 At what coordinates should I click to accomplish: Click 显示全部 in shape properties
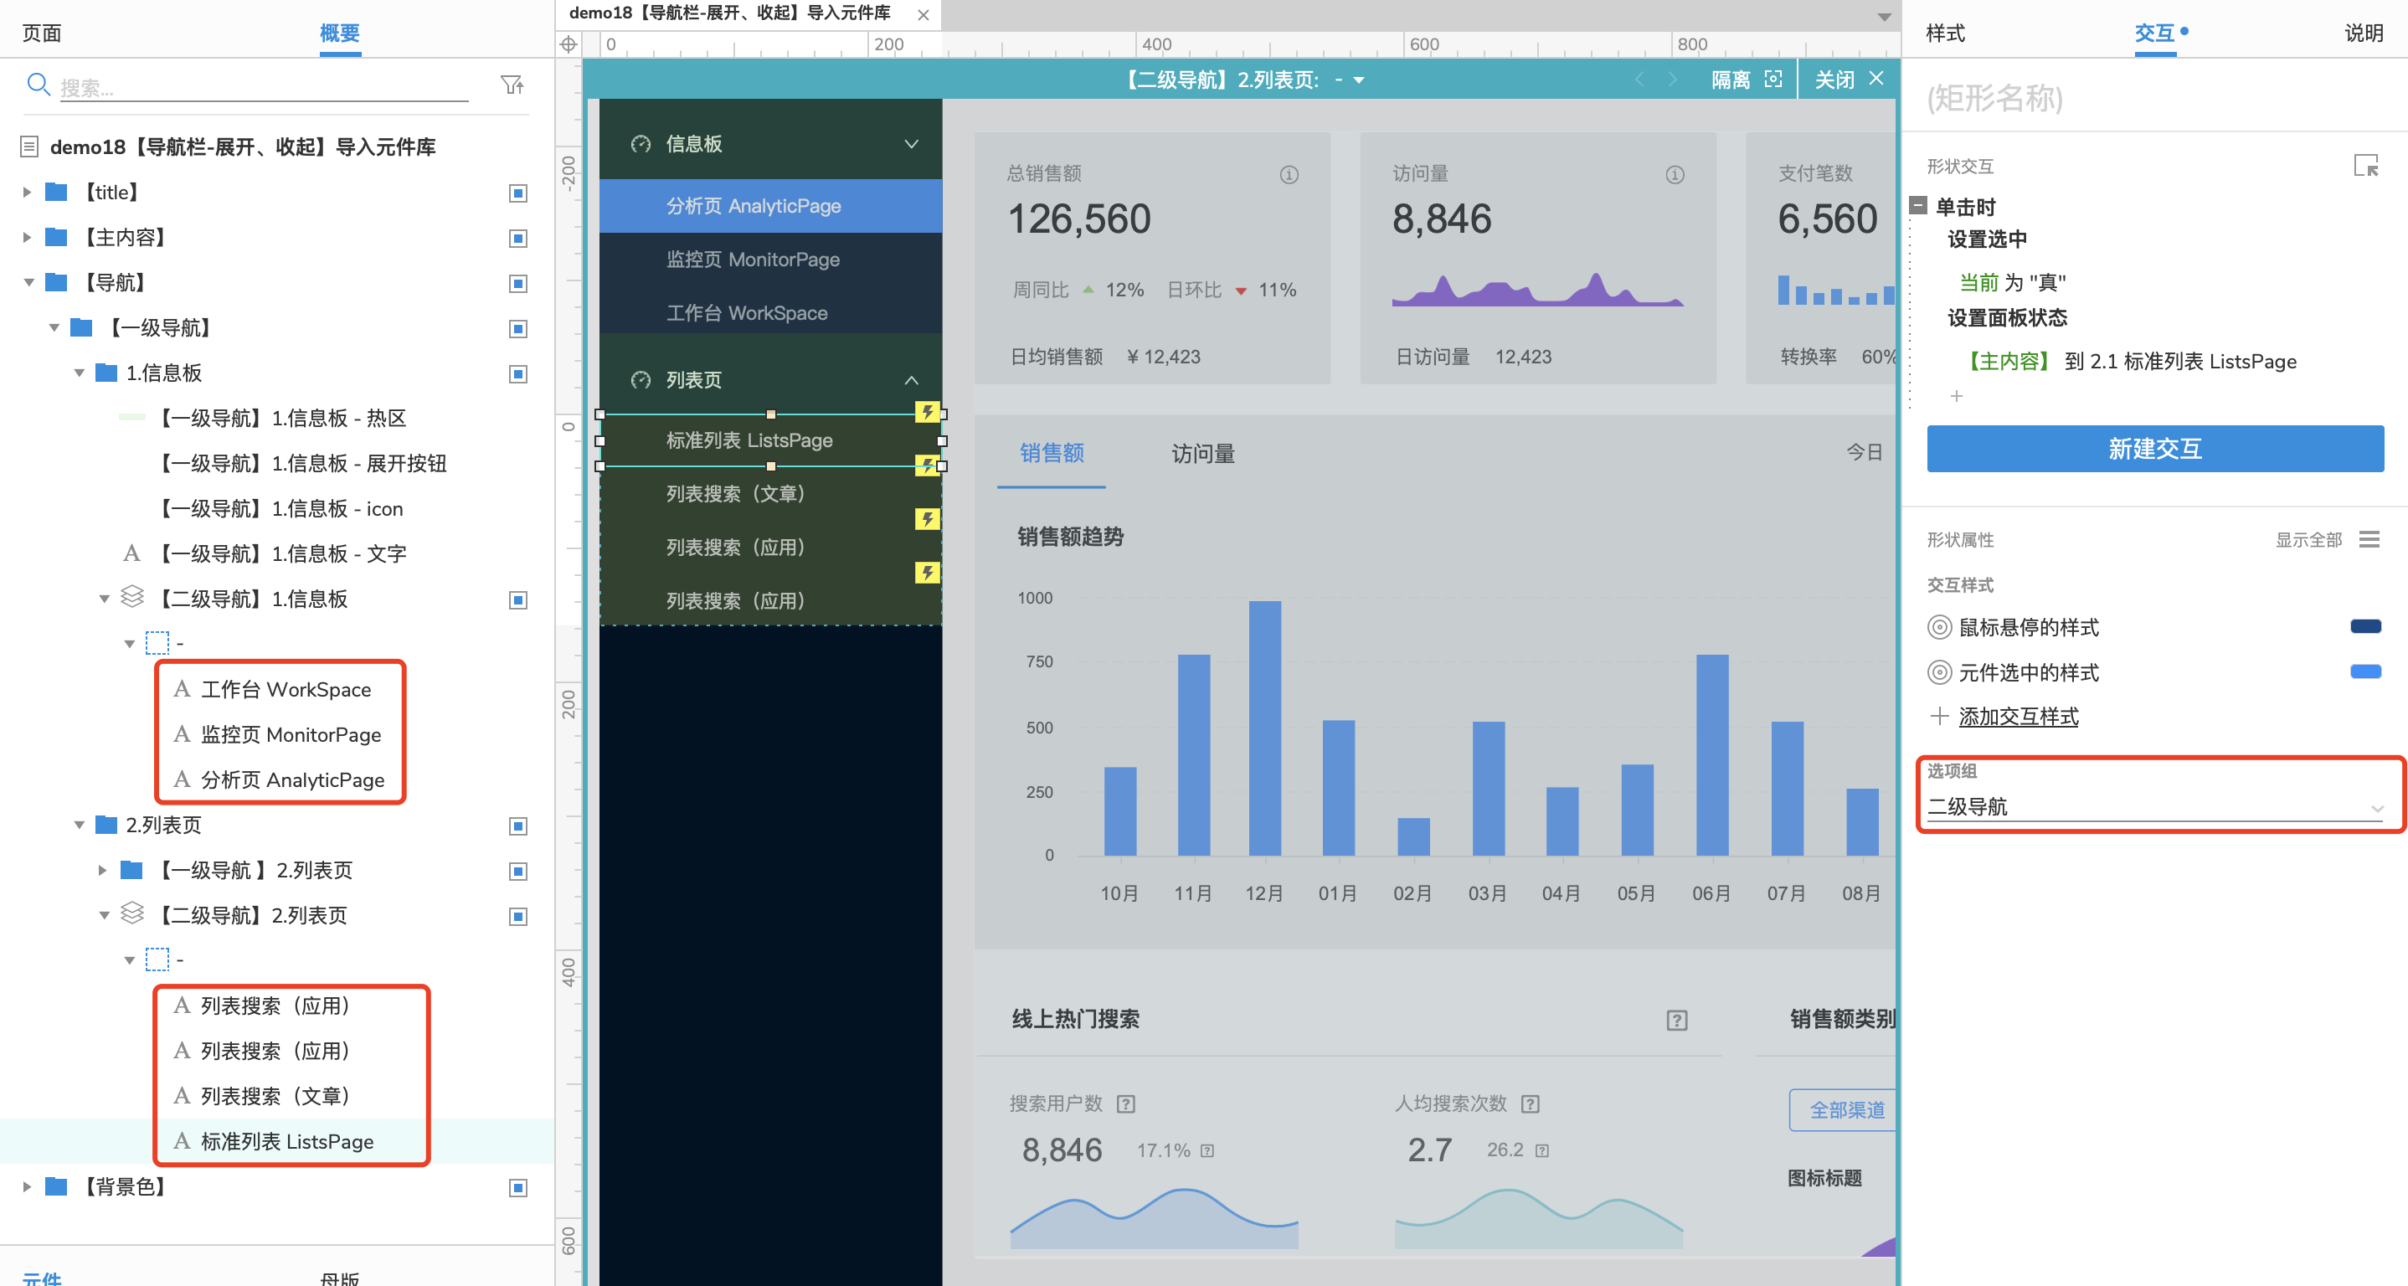tap(2308, 539)
